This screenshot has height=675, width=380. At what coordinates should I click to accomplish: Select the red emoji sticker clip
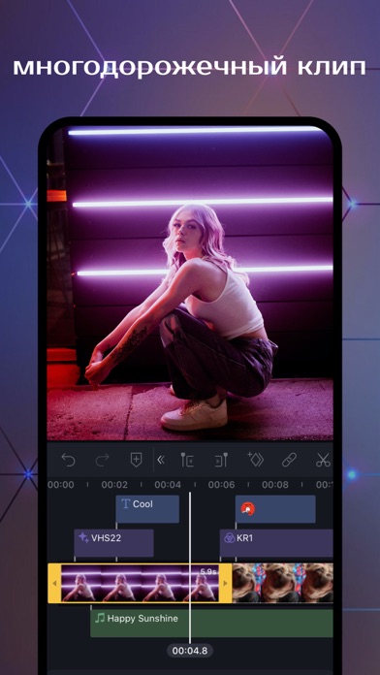(x=275, y=509)
